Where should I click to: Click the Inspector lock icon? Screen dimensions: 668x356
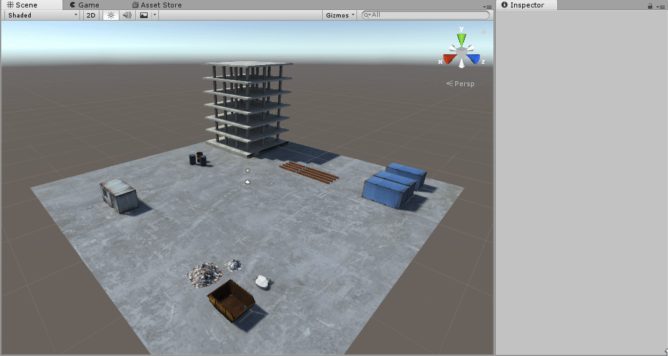click(650, 6)
